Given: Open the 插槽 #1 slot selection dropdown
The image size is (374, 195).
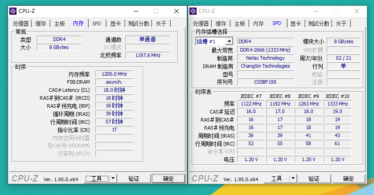Looking at the screenshot, I should 214,41.
